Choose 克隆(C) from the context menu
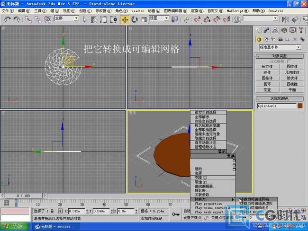The width and height of the screenshot is (308, 231). coord(213,178)
